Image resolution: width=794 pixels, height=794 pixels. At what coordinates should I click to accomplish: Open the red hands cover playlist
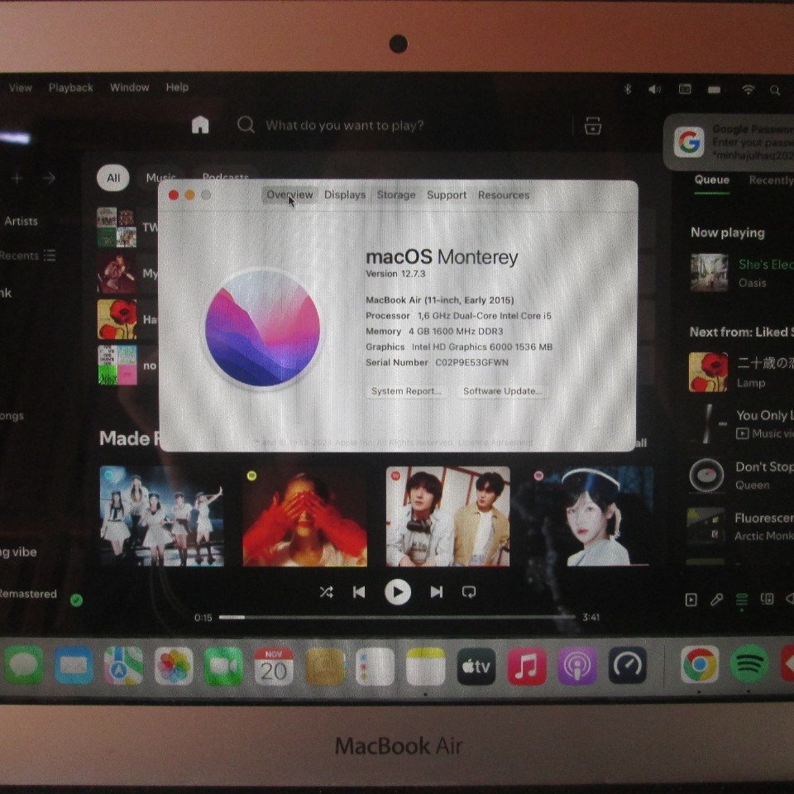point(305,515)
